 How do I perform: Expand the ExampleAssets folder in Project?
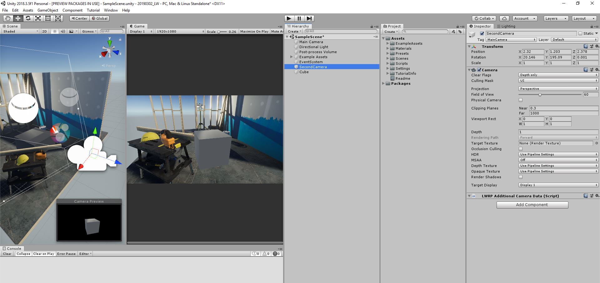click(388, 43)
